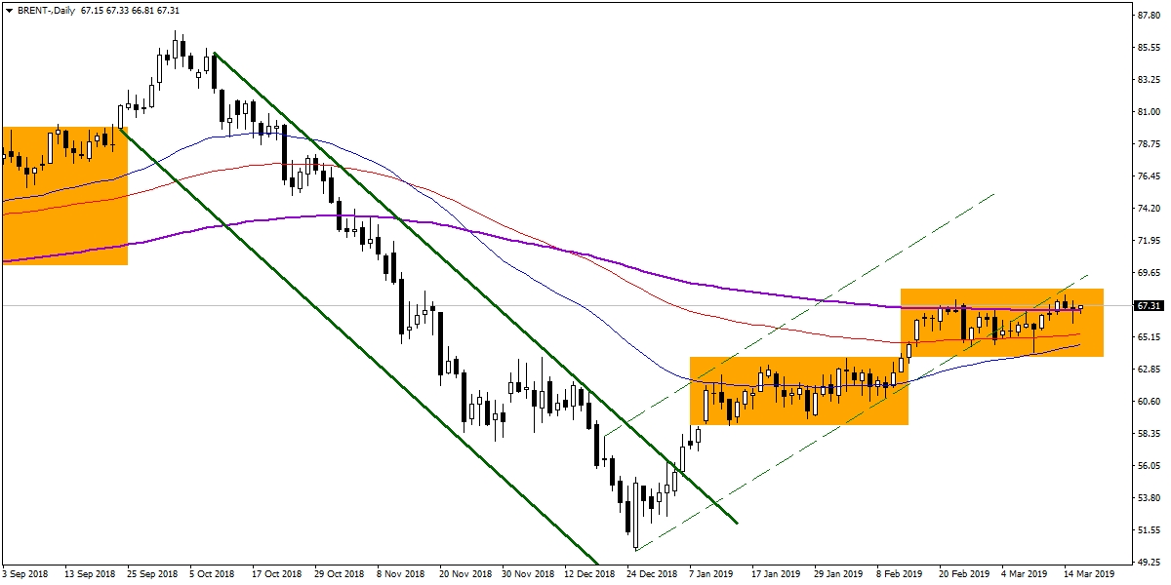Viewport: 1171px width, 585px height.
Task: Select the 87.80 price axis label
Action: (1148, 16)
